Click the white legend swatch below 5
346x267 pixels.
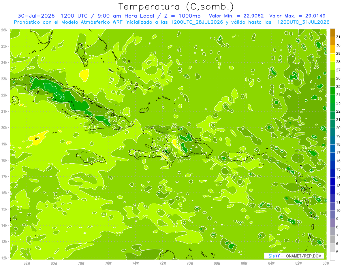pos(332,256)
